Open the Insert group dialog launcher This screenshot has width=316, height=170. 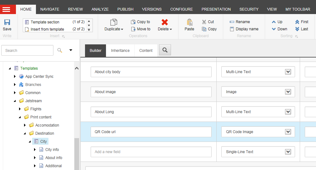coord(63,37)
